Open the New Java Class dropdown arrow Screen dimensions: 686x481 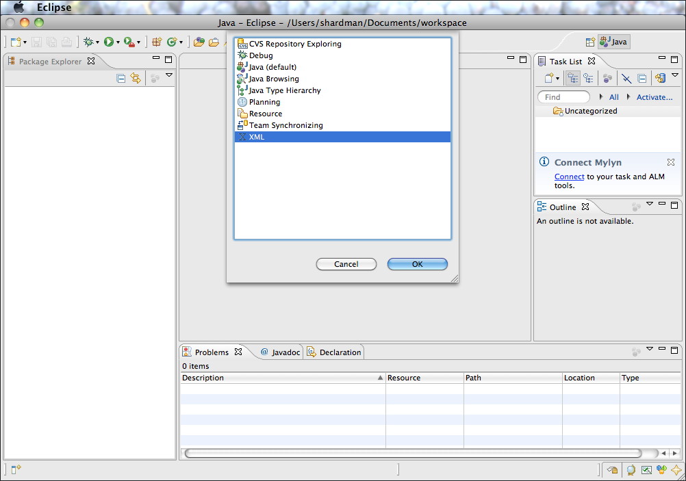[x=181, y=42]
